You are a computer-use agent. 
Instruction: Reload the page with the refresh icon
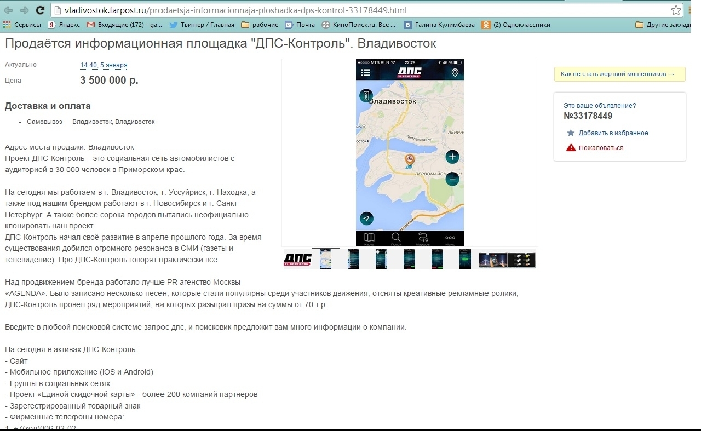click(x=40, y=10)
